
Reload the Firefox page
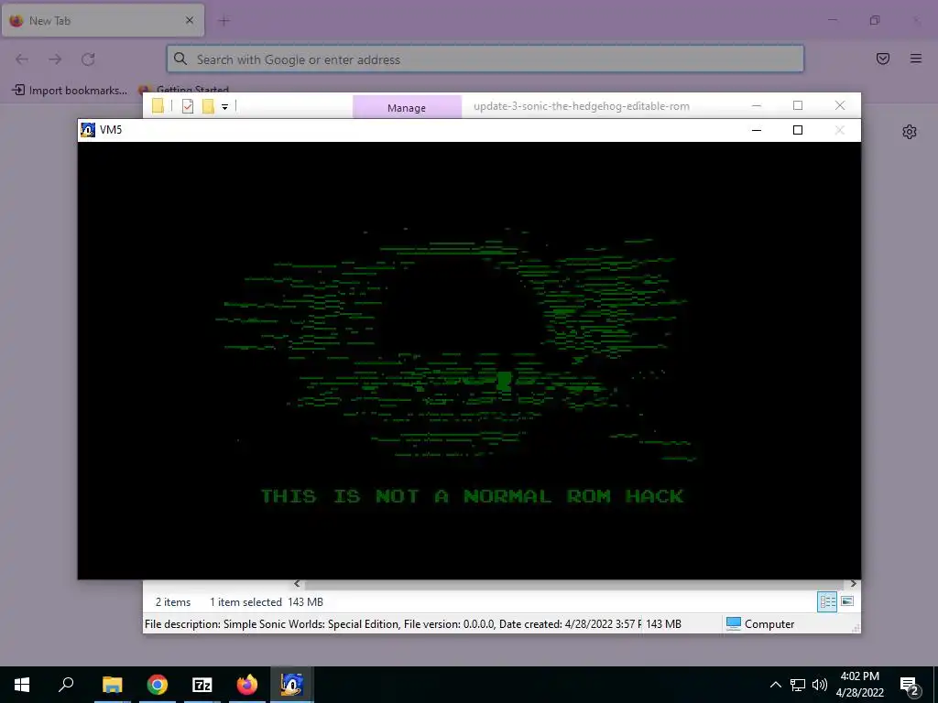click(88, 59)
